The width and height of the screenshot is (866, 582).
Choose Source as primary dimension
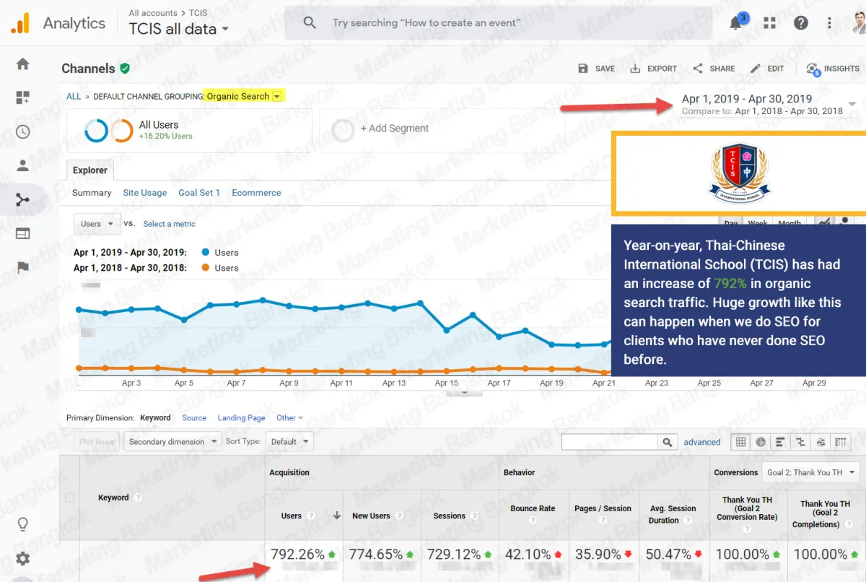click(194, 418)
